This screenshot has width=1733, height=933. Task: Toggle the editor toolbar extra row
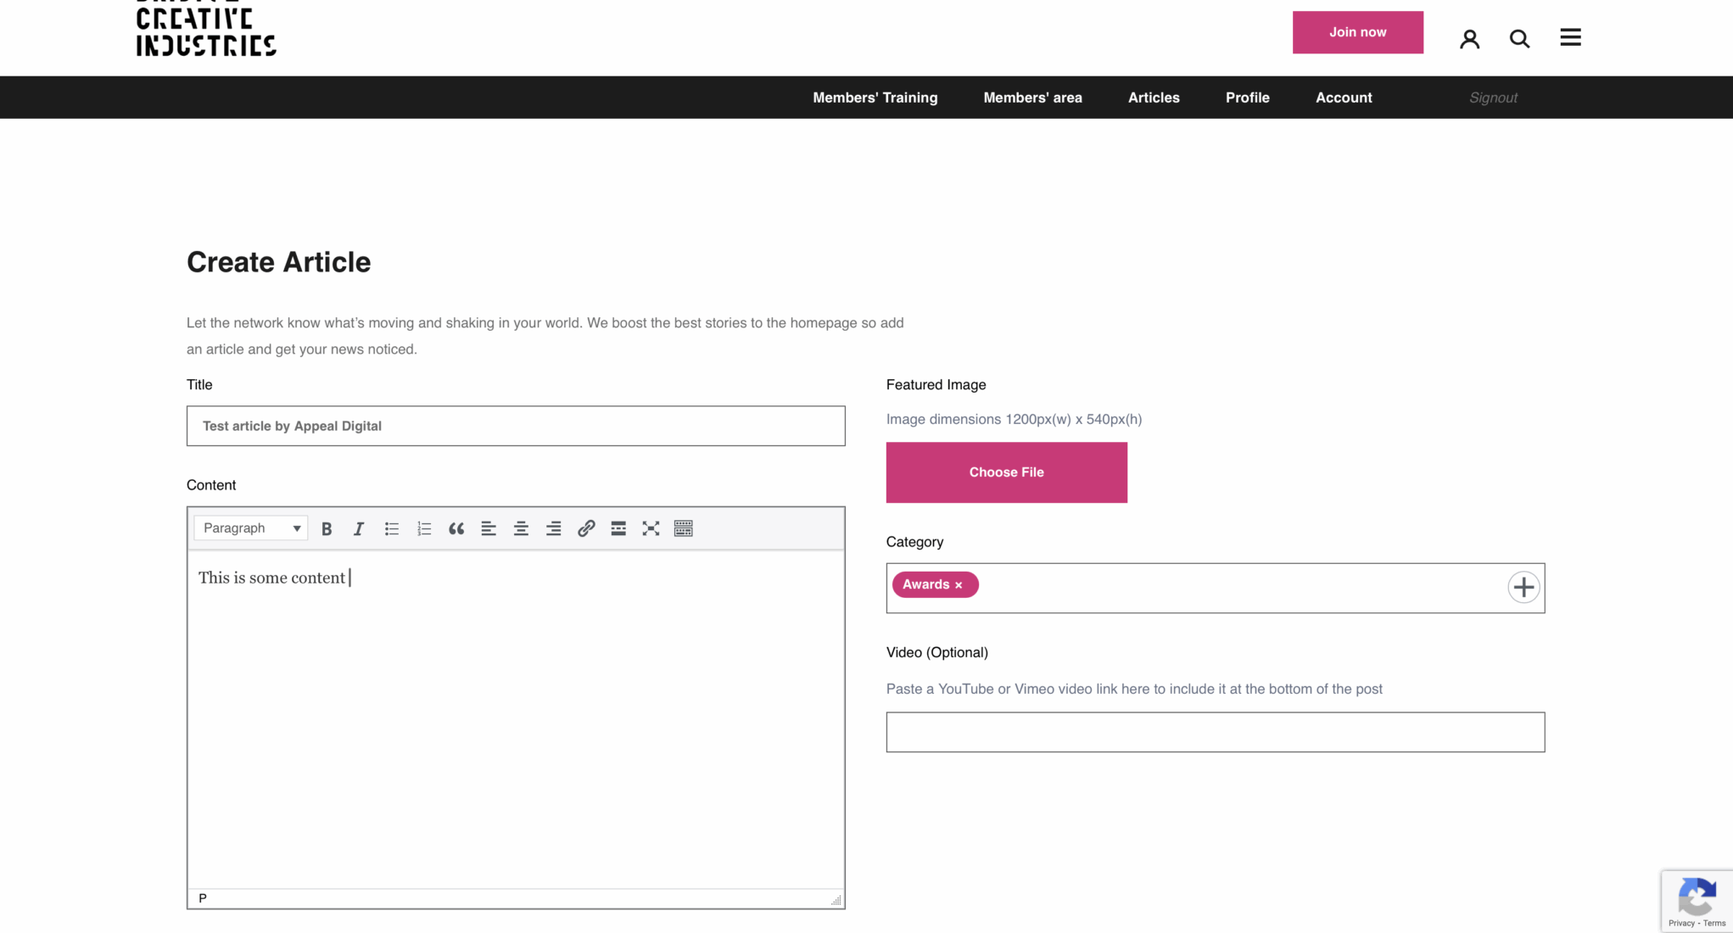[683, 528]
